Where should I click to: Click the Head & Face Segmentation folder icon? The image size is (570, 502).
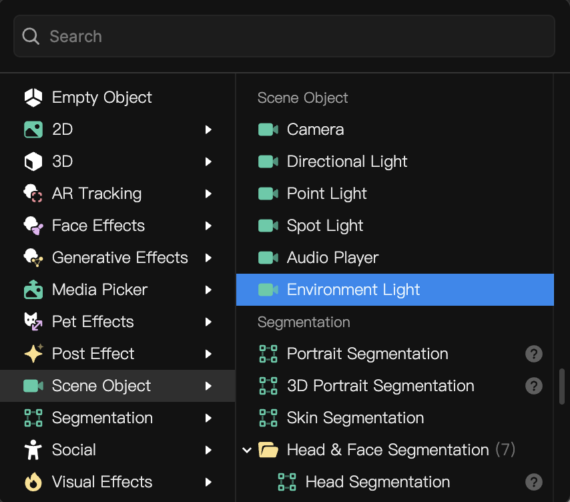[x=268, y=450]
